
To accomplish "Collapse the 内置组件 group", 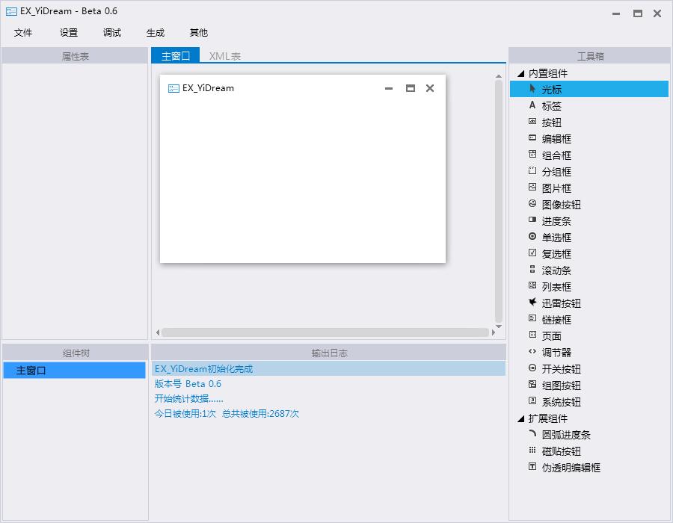I will (521, 73).
